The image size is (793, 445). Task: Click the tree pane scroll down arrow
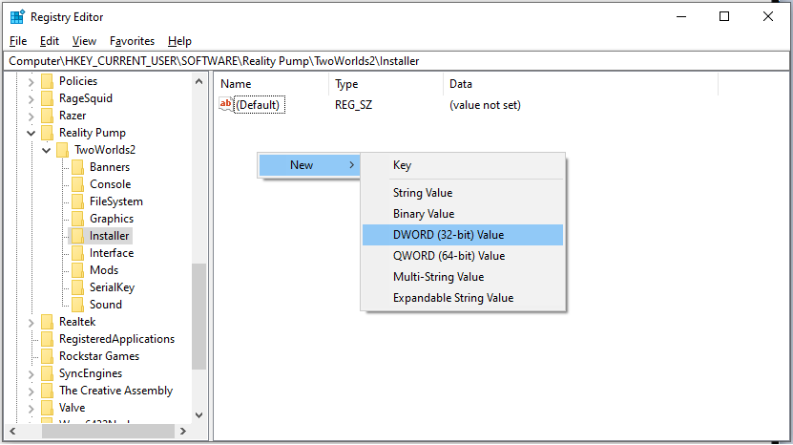[x=199, y=415]
